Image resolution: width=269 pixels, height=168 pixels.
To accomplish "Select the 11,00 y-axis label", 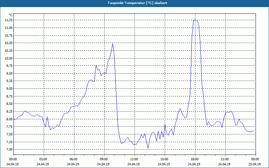I will [x=9, y=28].
